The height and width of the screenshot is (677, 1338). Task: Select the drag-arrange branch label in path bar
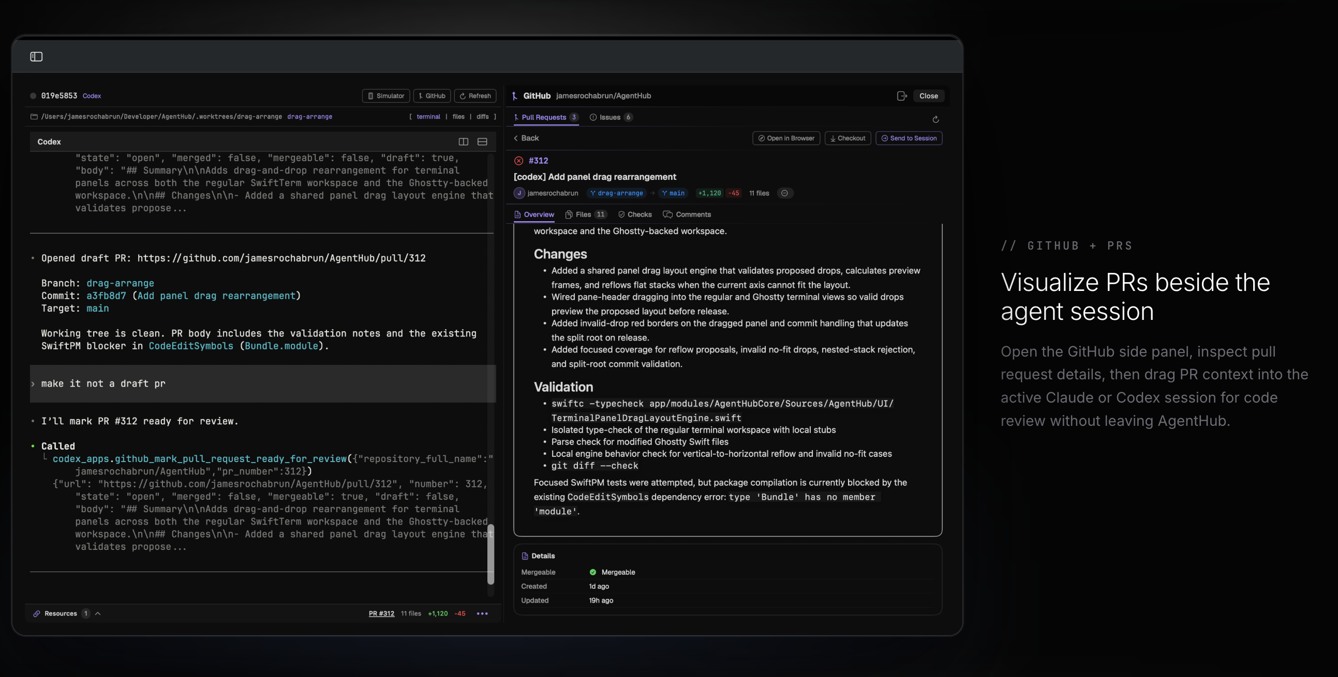click(309, 117)
